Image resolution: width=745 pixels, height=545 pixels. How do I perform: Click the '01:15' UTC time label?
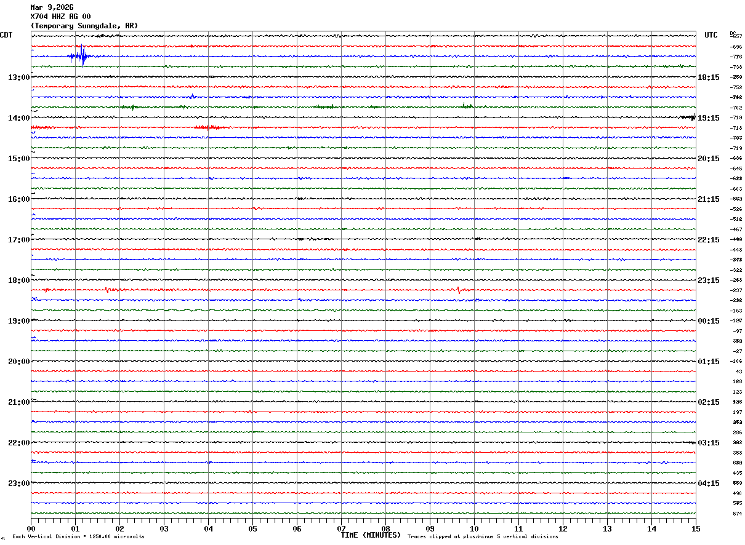pos(709,362)
